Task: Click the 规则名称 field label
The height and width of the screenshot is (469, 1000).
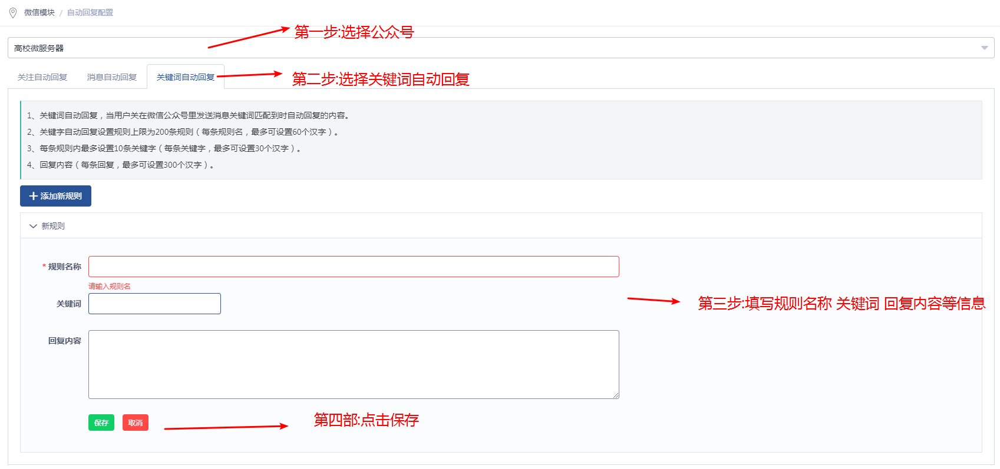Action: [x=64, y=267]
